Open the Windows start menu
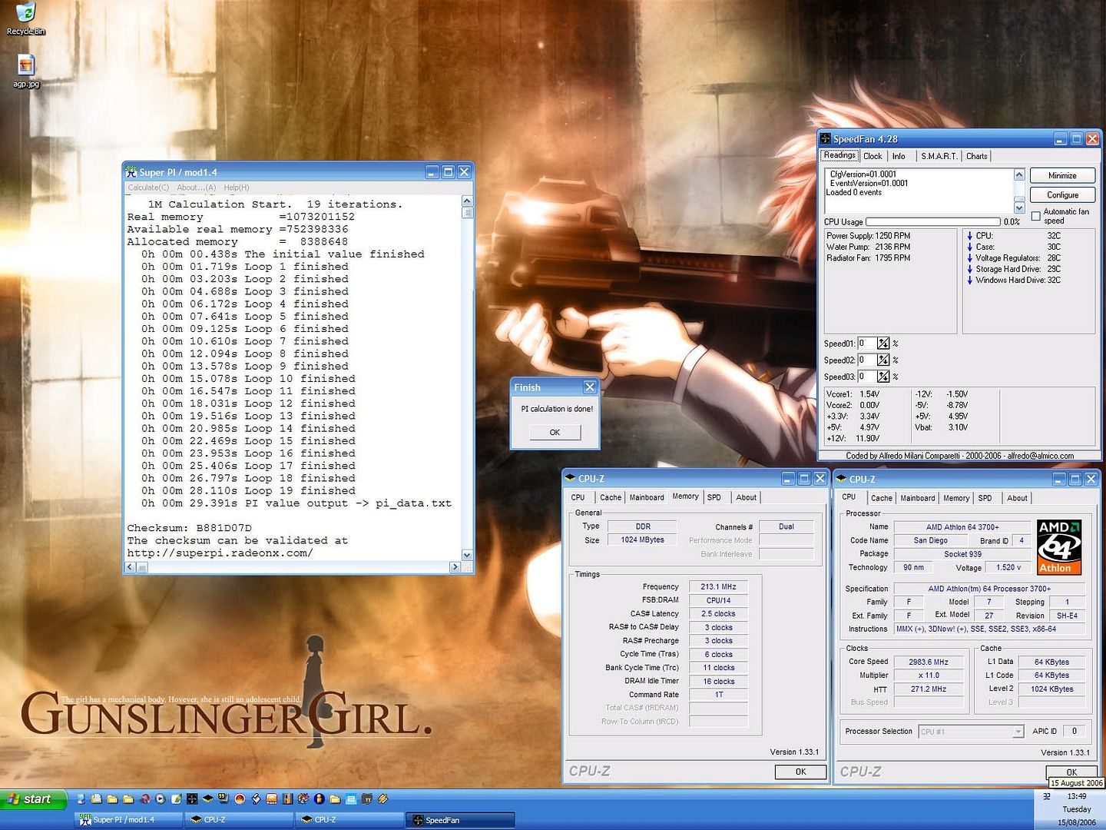The height and width of the screenshot is (830, 1106). [x=34, y=799]
